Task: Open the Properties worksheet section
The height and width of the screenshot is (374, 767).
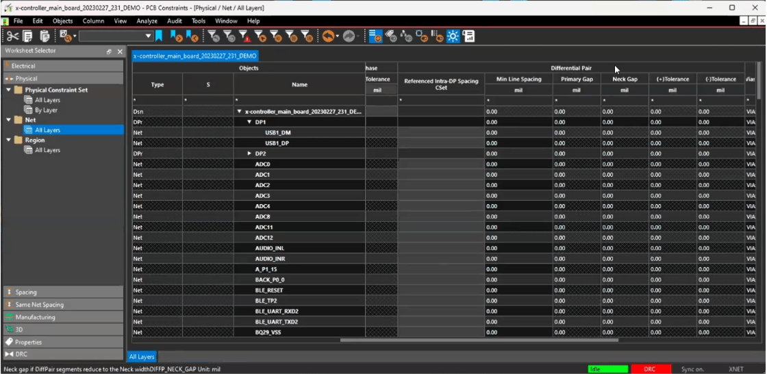Action: tap(63, 342)
